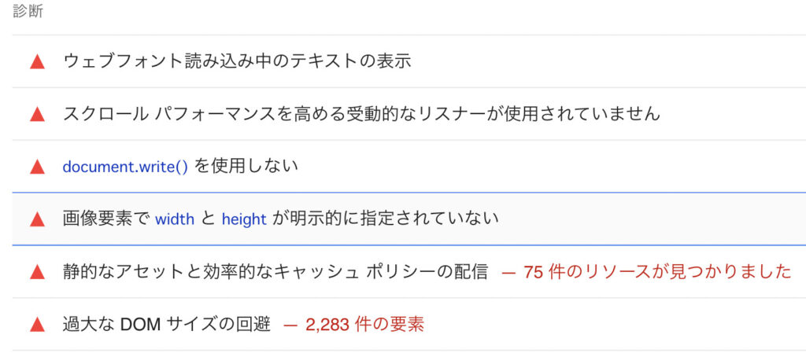Screen dimensions: 806x353
Task: Open the blue width link
Action: 175,219
